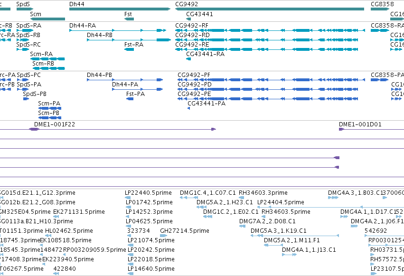Screen dimensions: 404x276
Task: Select transcript SpdS-RA
Action: [25, 30]
